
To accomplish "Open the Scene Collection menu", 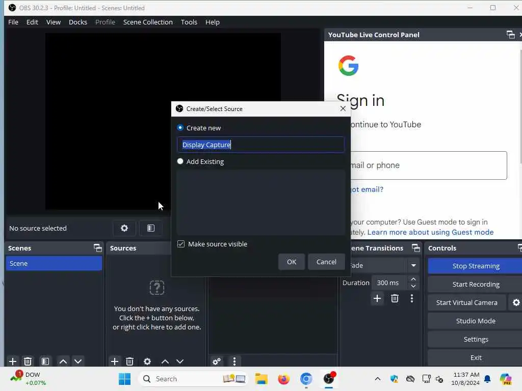I will [148, 22].
